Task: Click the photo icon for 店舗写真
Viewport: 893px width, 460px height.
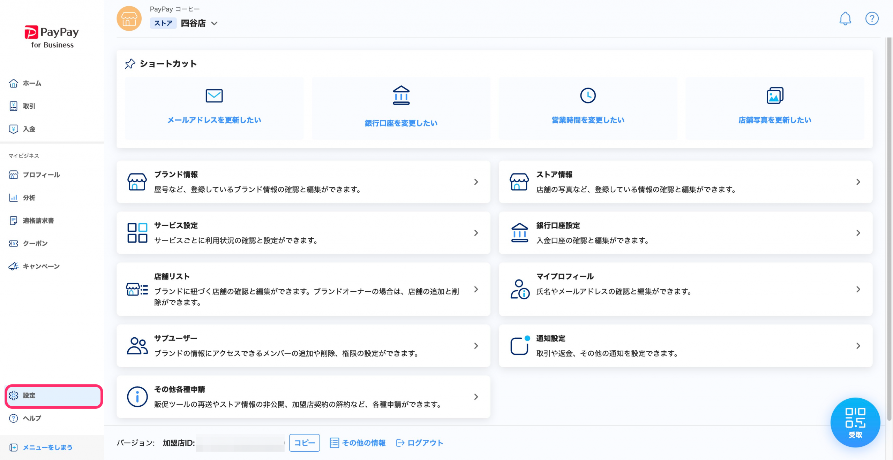Action: click(775, 95)
